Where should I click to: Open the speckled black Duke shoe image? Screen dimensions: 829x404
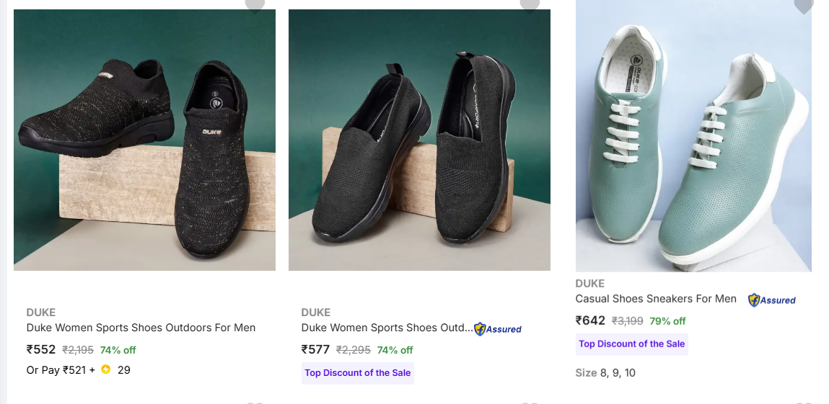pos(144,140)
